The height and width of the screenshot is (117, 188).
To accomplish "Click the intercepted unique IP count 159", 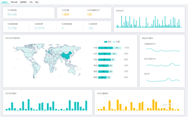I will click(89, 14).
